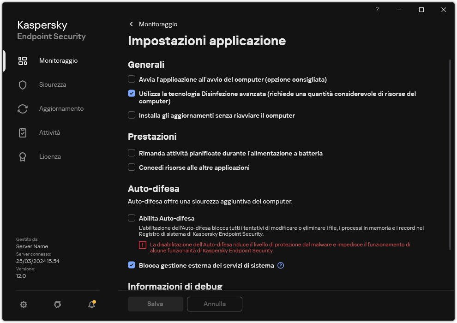457x323 pixels.
Task: Open the Sicurezza section via its shield icon
Action: coord(23,84)
